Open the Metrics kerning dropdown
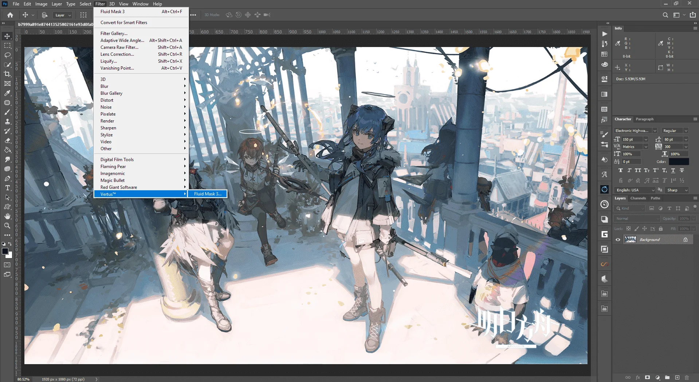The height and width of the screenshot is (382, 699). click(646, 147)
